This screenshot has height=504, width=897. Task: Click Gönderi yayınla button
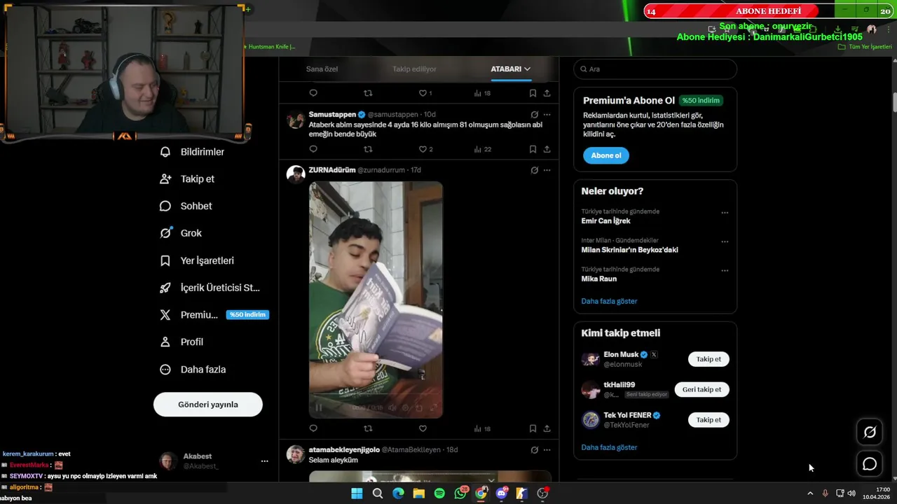coord(208,405)
